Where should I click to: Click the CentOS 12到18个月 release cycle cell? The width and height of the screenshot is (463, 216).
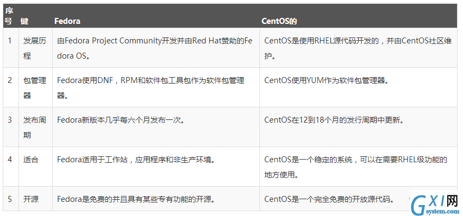click(358, 127)
